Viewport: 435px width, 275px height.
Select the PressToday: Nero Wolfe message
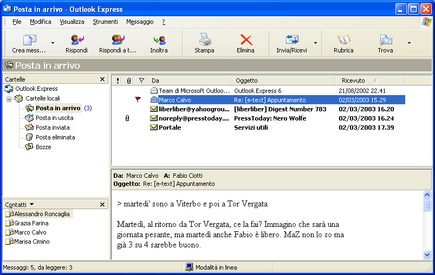(258, 118)
